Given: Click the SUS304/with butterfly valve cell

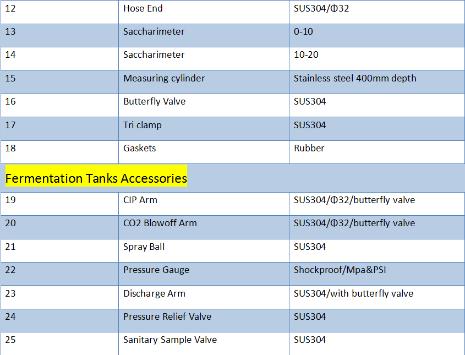Looking at the screenshot, I should coord(353,294).
